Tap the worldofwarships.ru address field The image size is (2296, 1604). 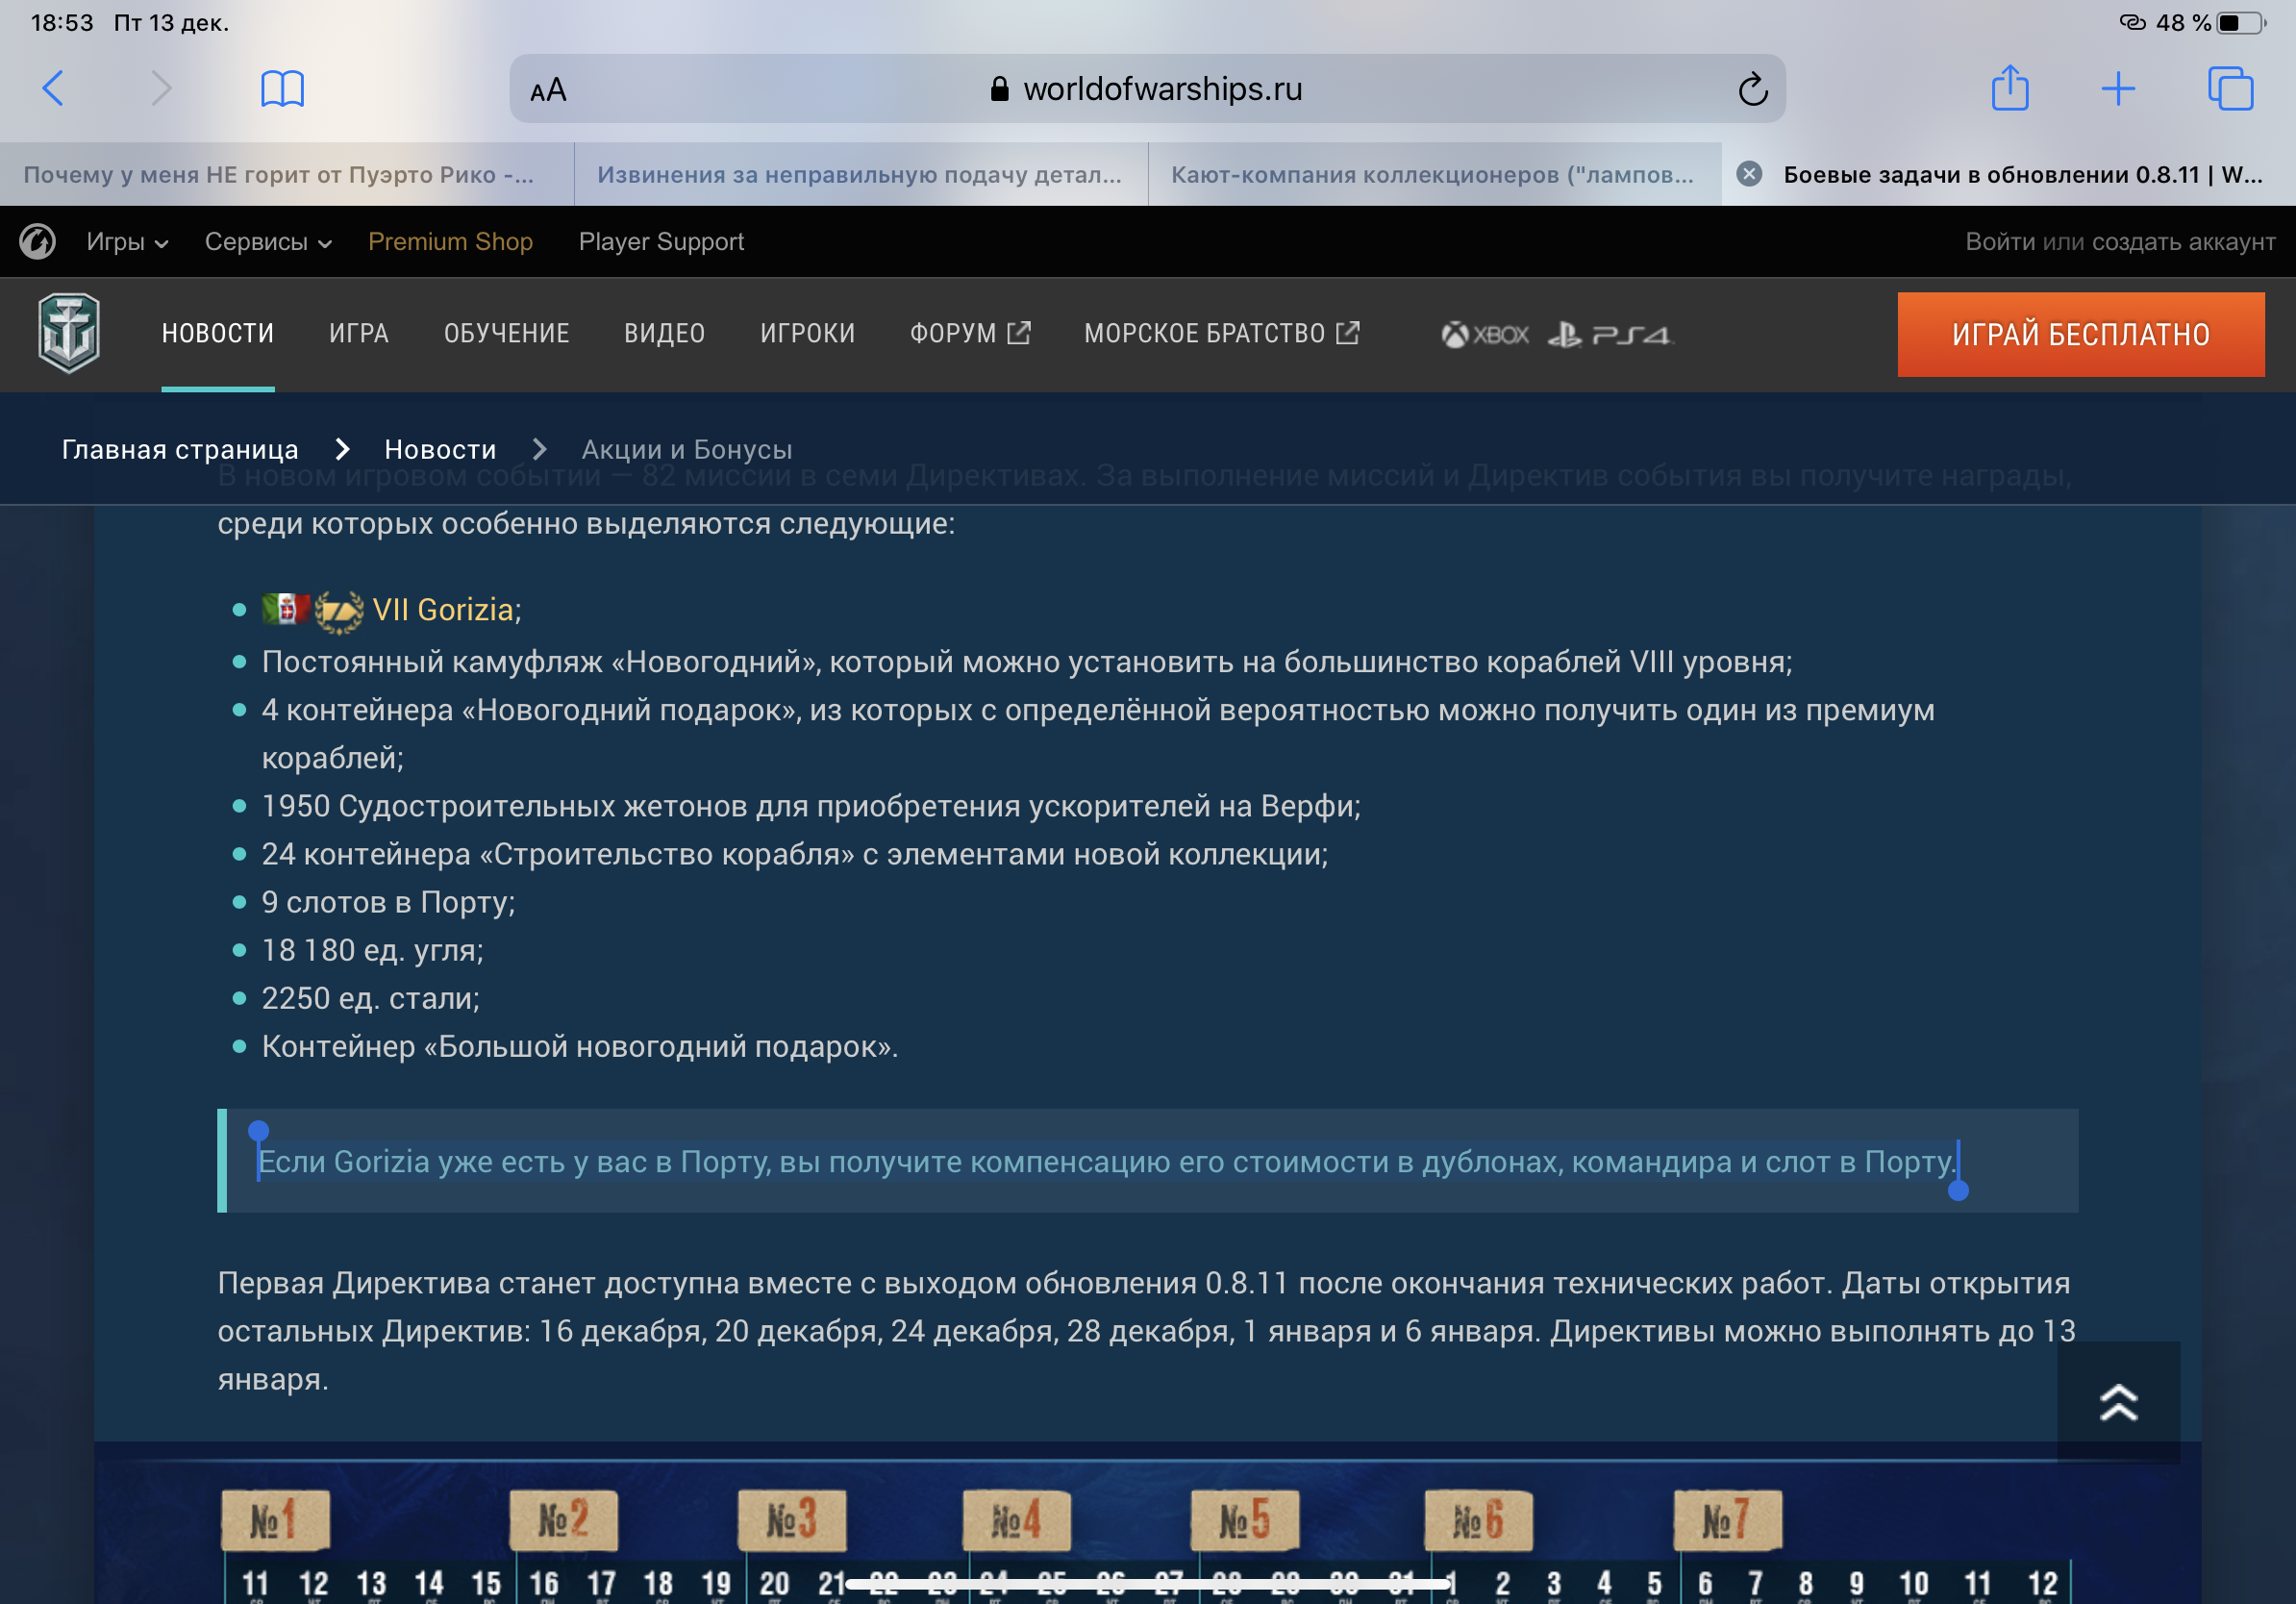pyautogui.click(x=1148, y=89)
